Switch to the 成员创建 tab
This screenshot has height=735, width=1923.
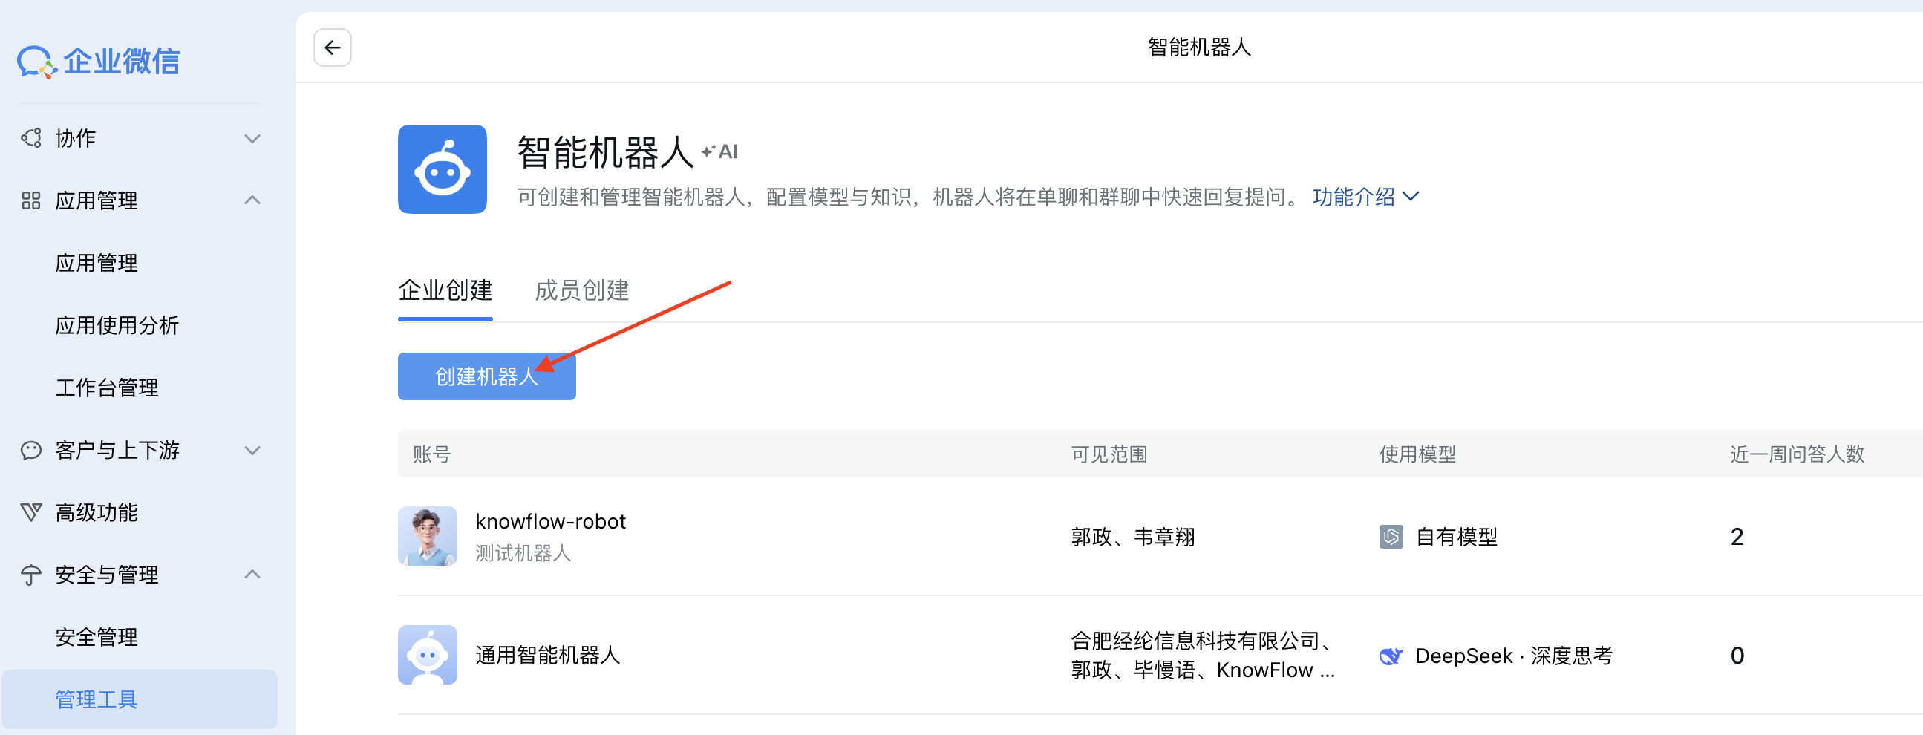581,290
